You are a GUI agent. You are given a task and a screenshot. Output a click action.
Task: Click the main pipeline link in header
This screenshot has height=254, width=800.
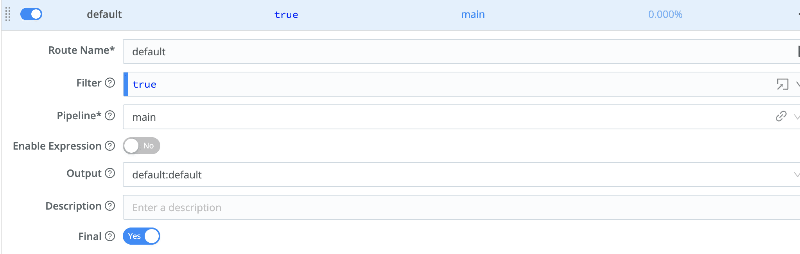click(x=473, y=14)
